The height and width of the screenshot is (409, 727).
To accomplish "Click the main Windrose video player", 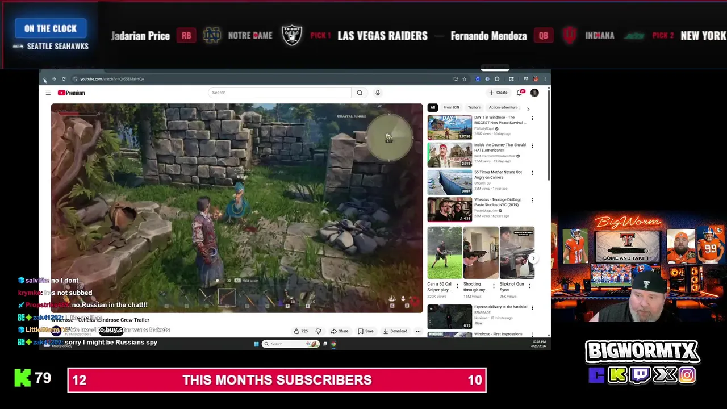I will [237, 208].
